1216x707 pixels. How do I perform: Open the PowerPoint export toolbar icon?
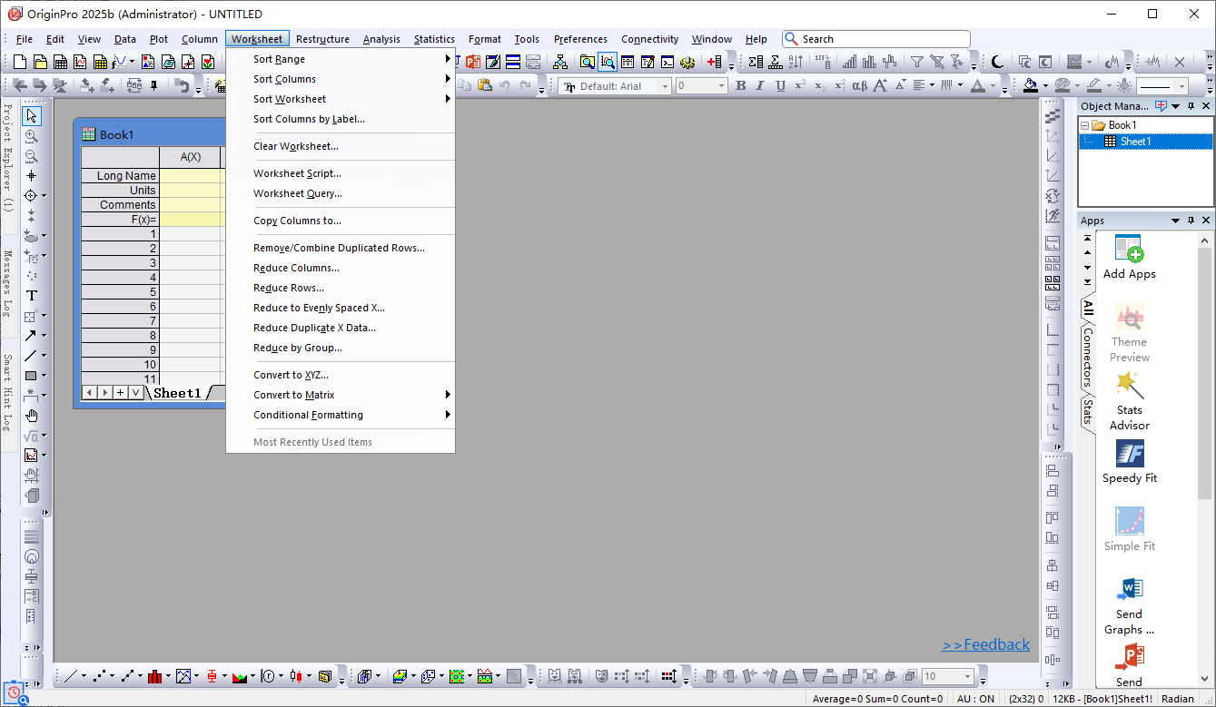[x=473, y=62]
